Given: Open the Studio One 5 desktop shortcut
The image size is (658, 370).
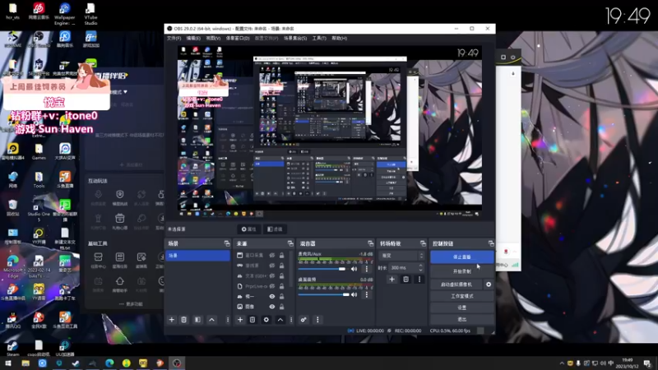Looking at the screenshot, I should 39,211.
